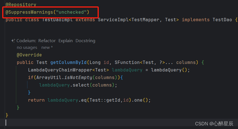Image resolution: width=238 pixels, height=129 pixels.
Task: Click the return keyword
Action: click(36, 100)
